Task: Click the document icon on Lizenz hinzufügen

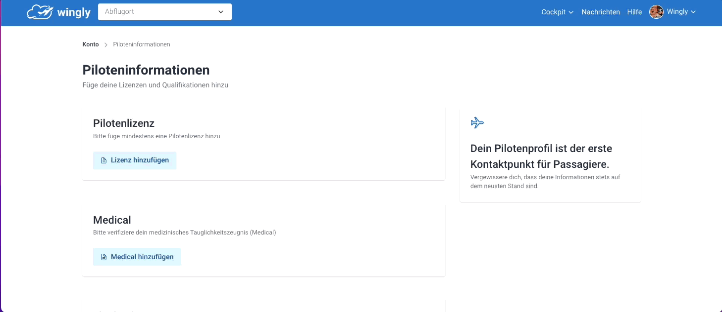Action: 103,160
